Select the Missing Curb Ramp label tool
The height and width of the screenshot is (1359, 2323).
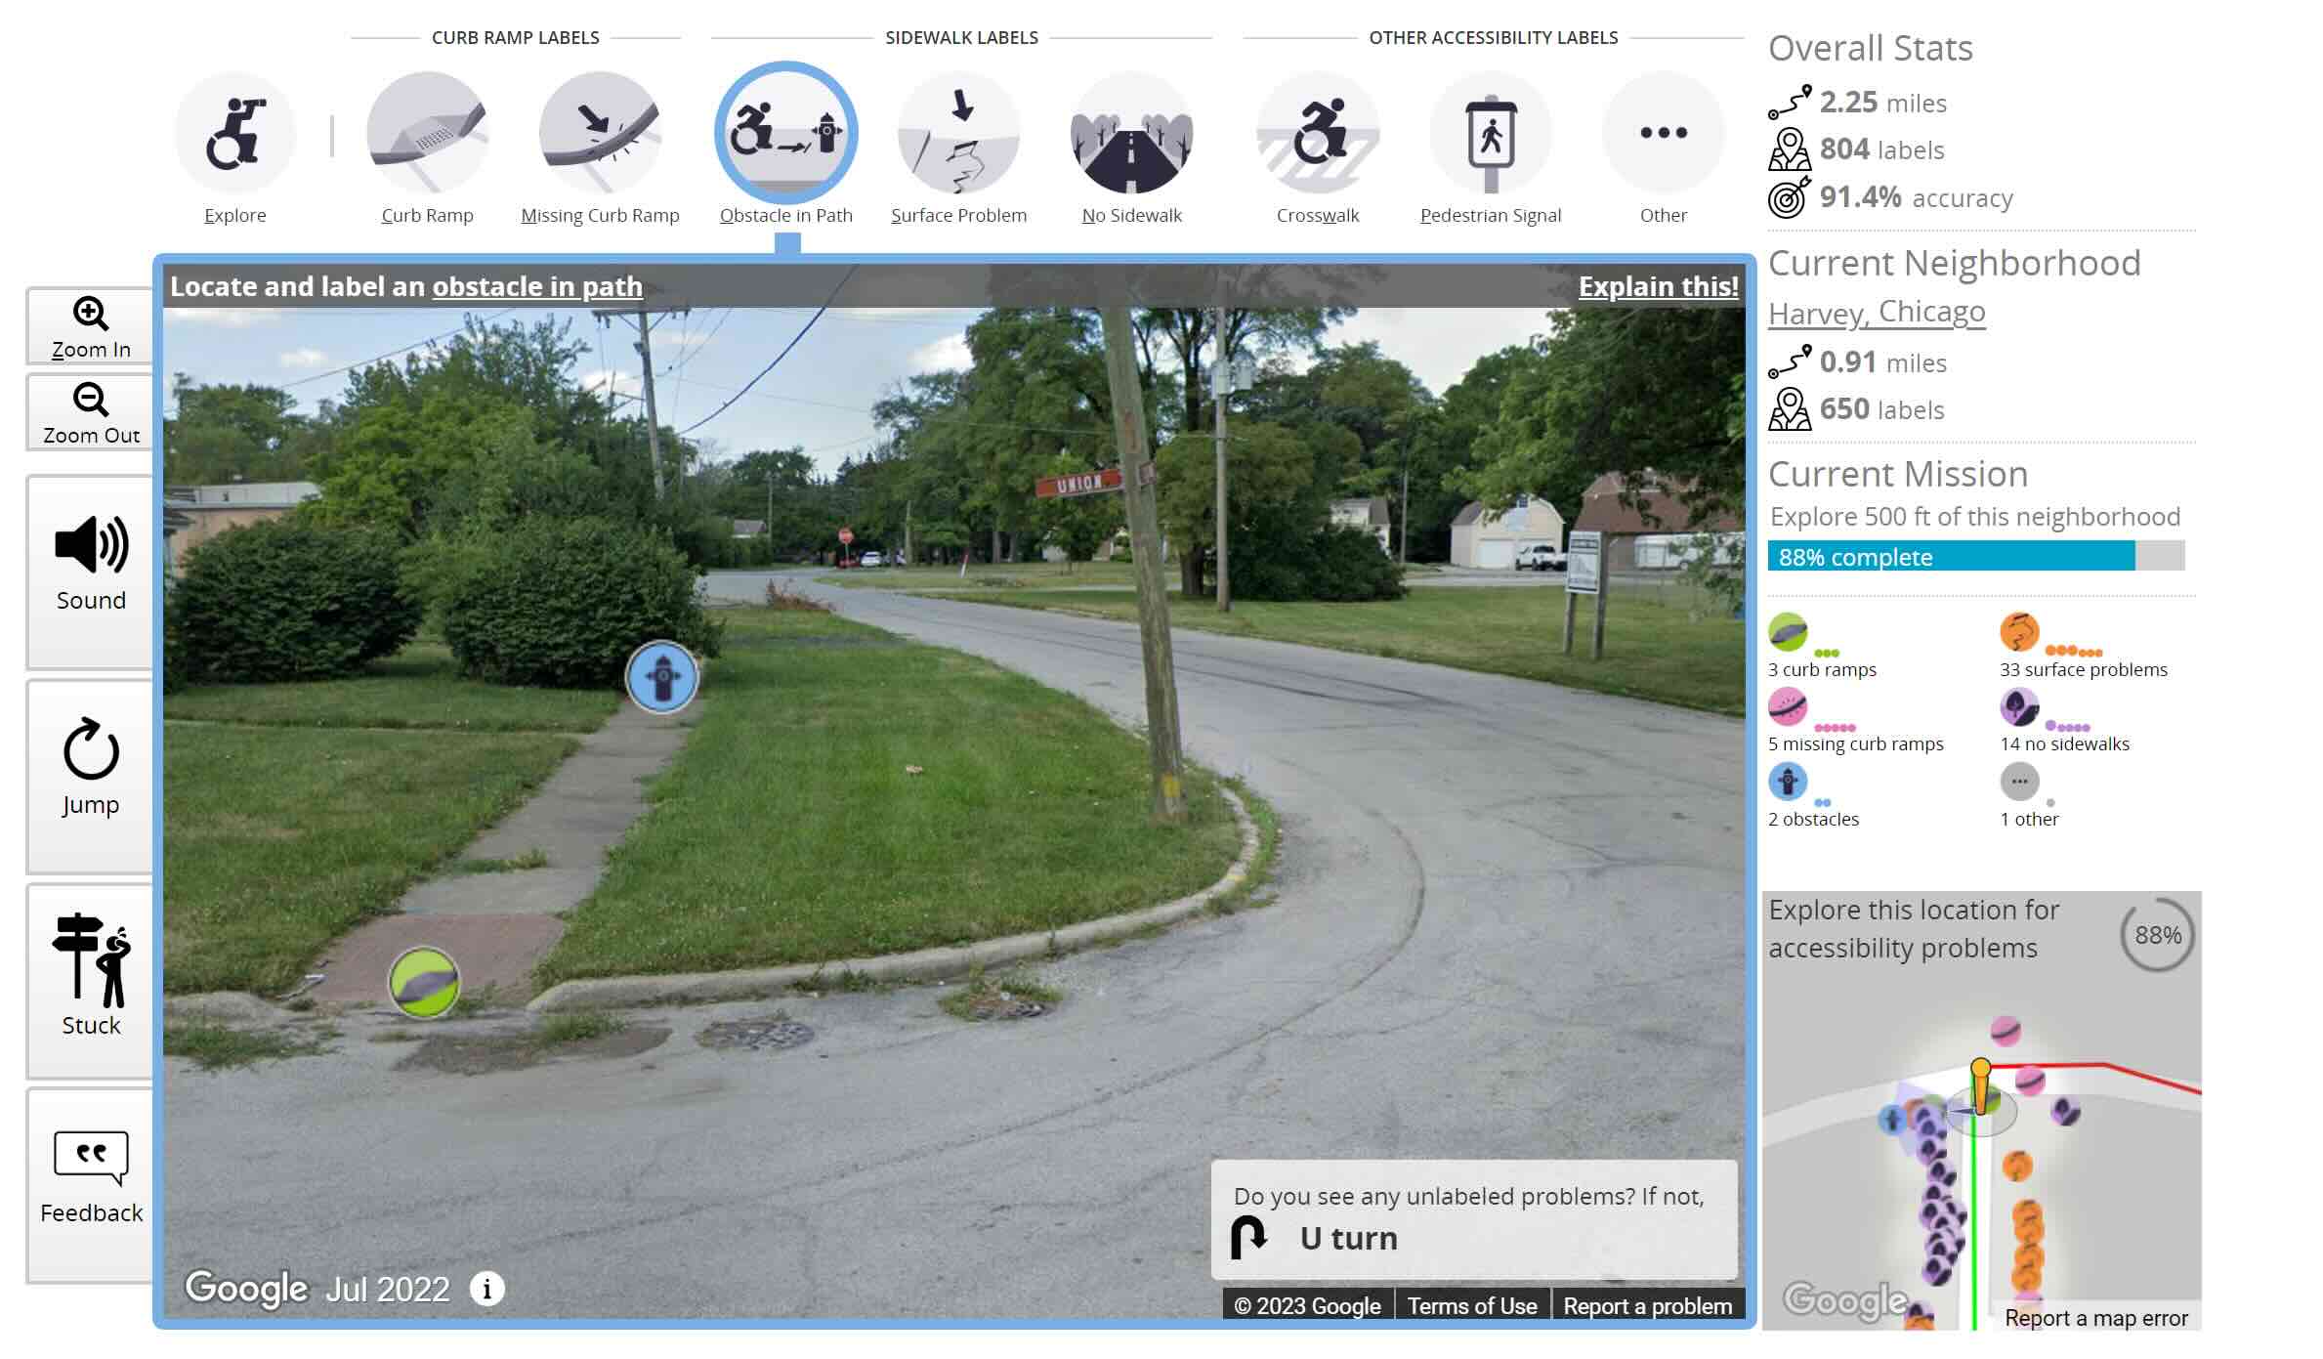pyautogui.click(x=600, y=132)
